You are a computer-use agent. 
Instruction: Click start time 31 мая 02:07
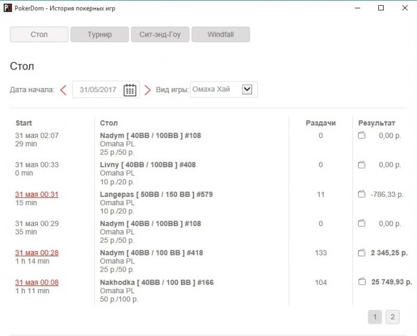pos(37,136)
